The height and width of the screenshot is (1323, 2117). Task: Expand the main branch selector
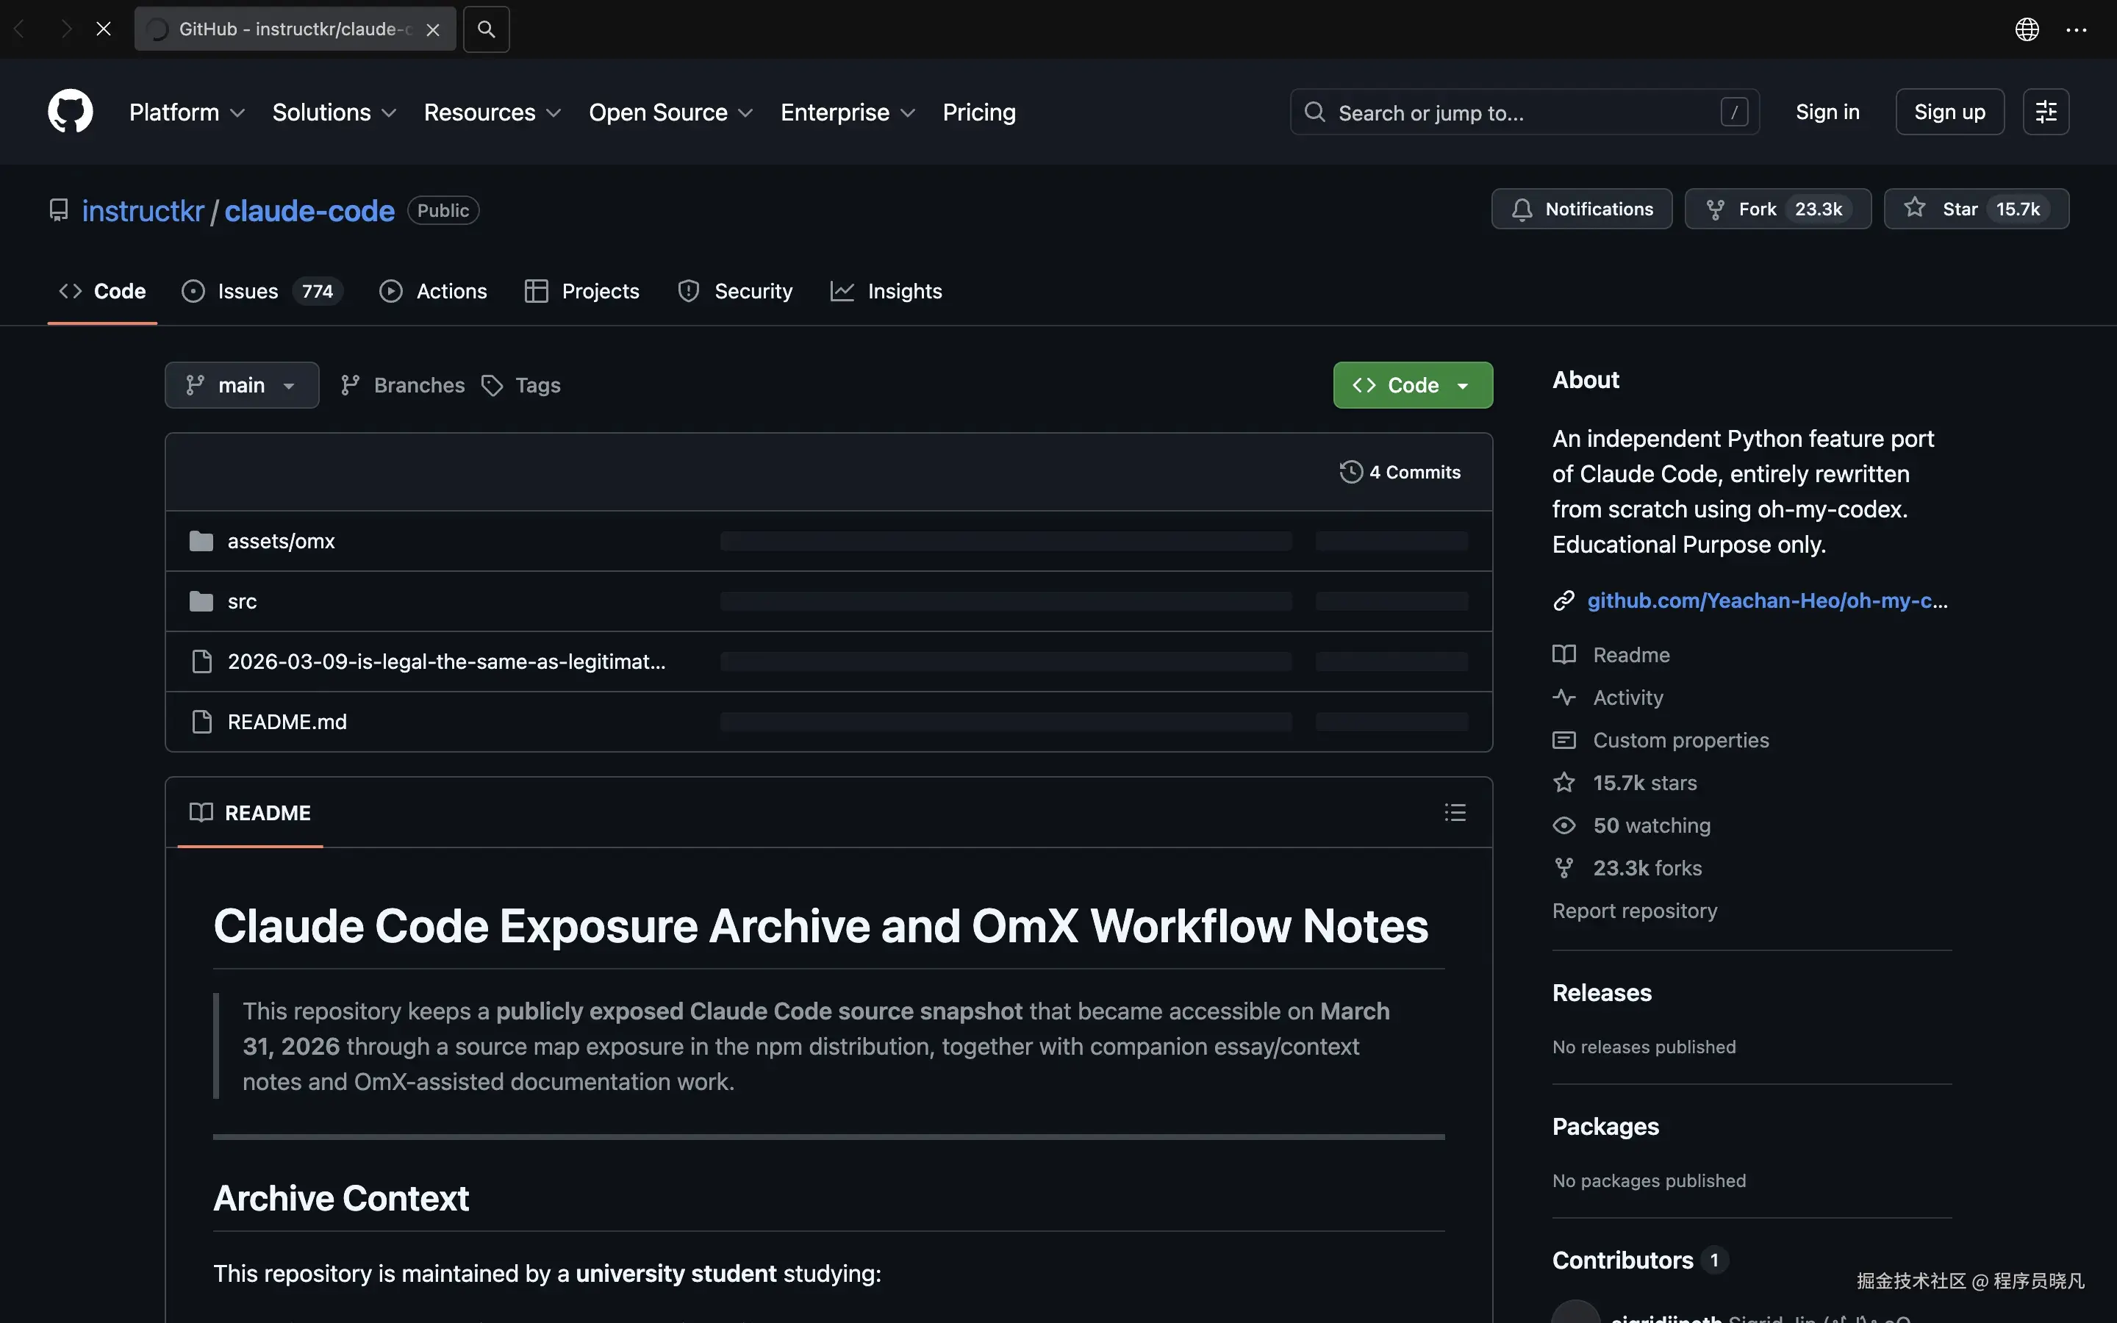[241, 385]
